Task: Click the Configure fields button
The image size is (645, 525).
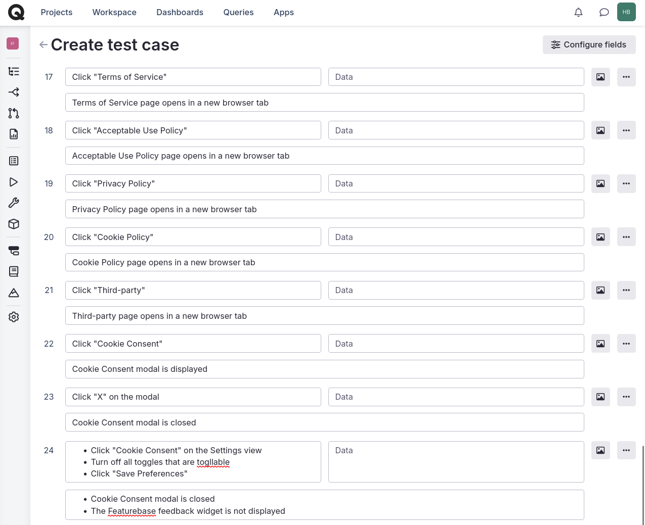Action: [589, 45]
